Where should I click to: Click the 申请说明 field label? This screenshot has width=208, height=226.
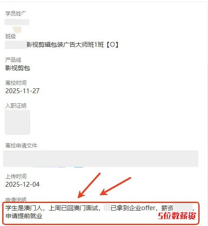click(x=16, y=200)
